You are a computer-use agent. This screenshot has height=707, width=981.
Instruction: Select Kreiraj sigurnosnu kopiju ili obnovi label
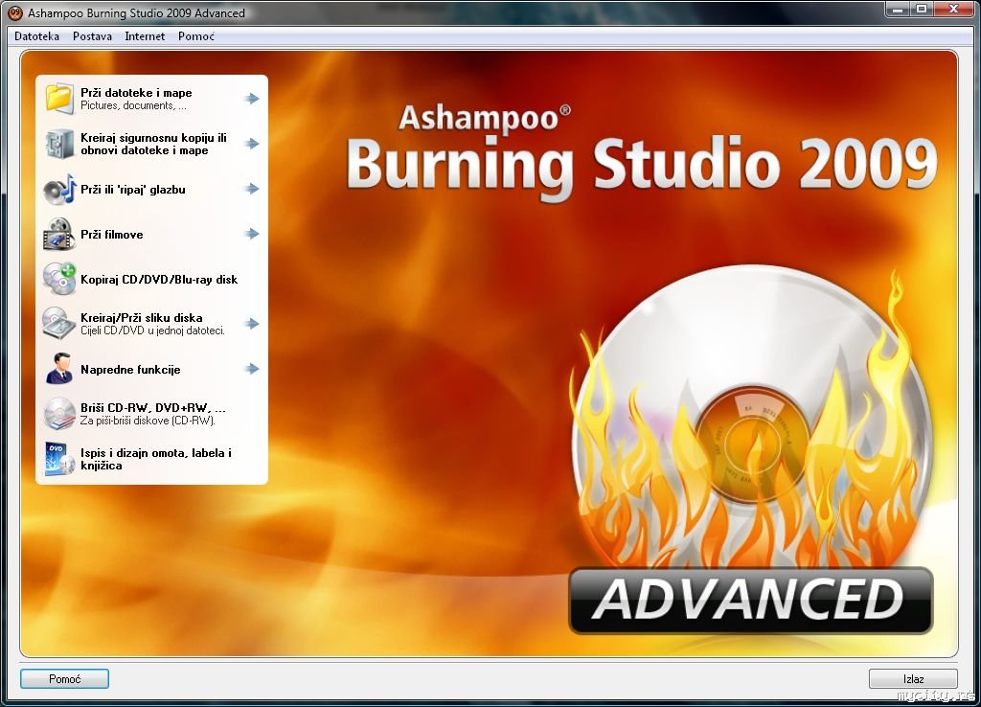click(x=153, y=144)
